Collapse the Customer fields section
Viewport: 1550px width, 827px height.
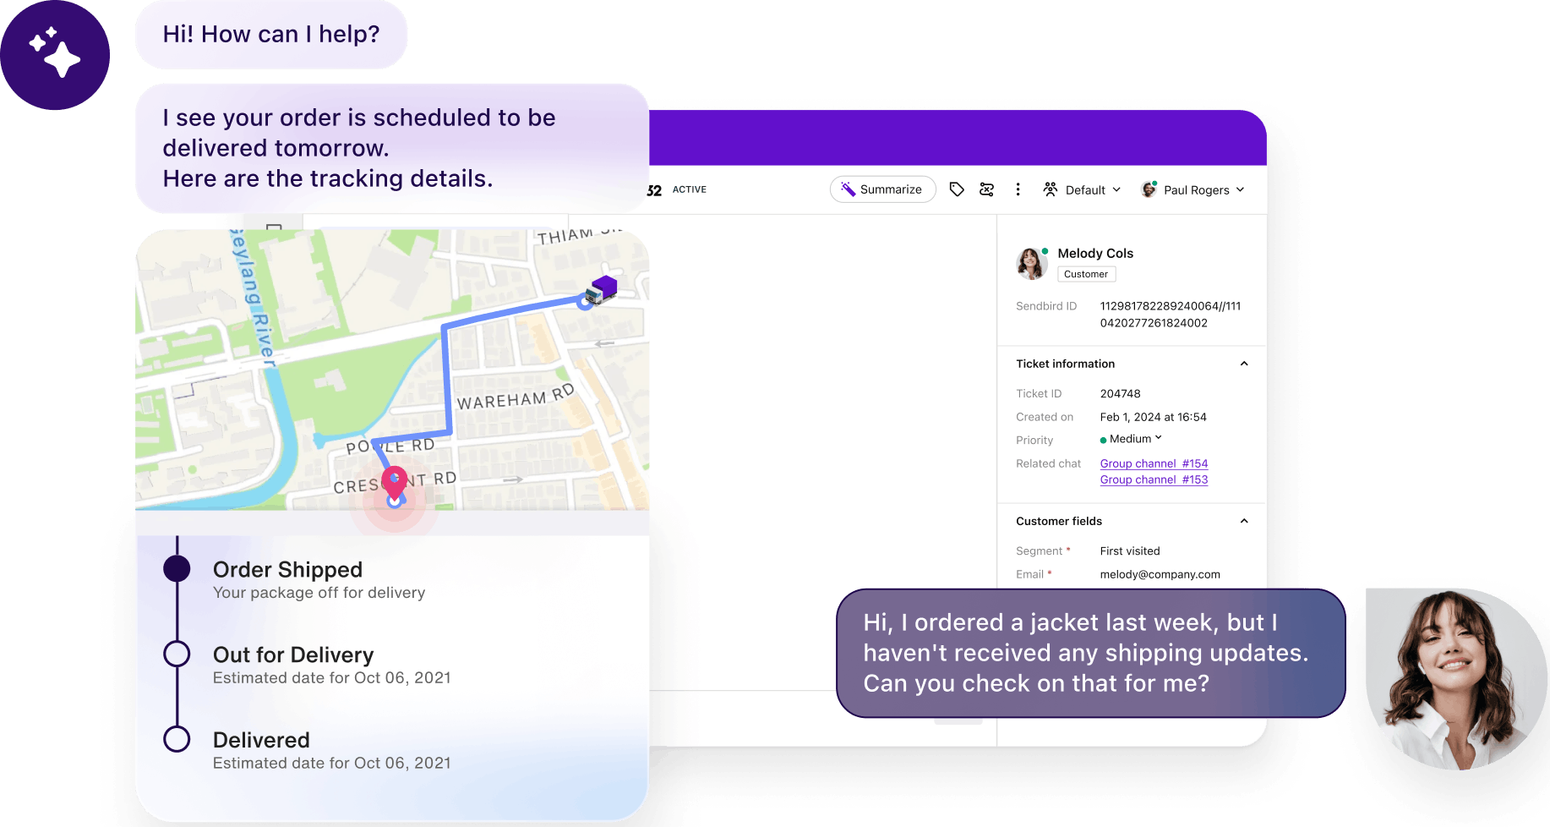point(1243,521)
